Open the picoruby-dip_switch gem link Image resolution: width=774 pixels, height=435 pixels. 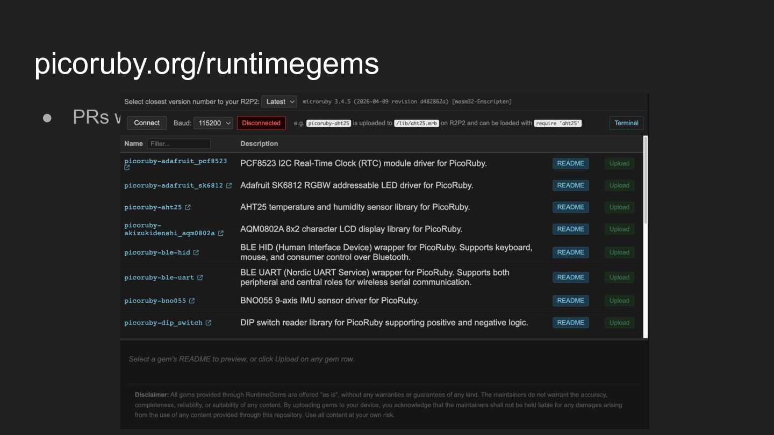pos(163,323)
